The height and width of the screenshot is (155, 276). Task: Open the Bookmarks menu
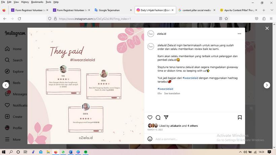37,2
